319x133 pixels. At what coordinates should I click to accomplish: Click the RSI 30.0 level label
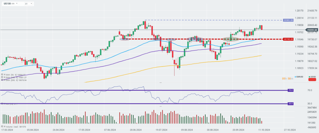click(291, 103)
